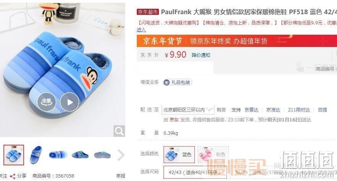Click the 举报 report link

(121, 176)
